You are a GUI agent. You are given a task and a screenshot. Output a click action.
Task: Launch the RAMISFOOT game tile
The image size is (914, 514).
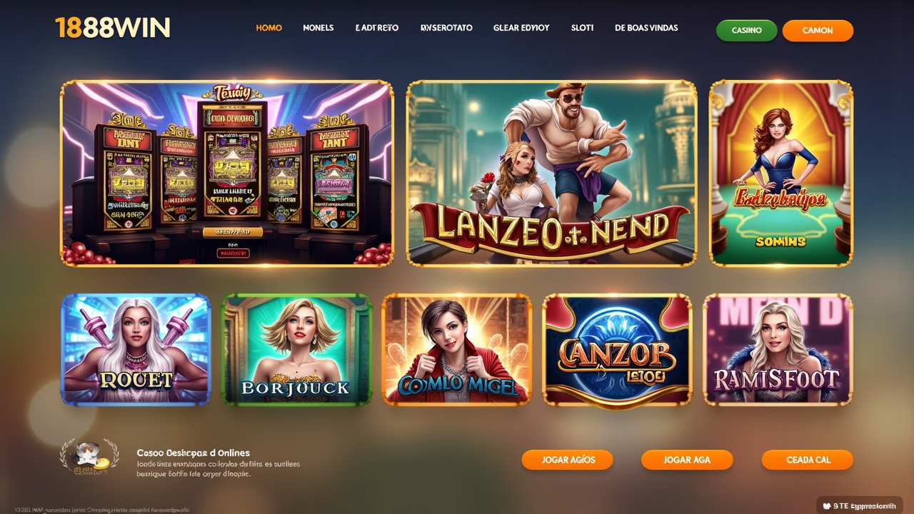click(778, 349)
